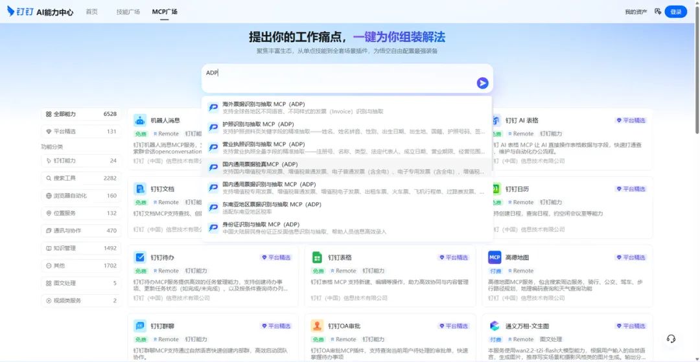
Task: Open the 高德地图 card title
Action: 517,257
